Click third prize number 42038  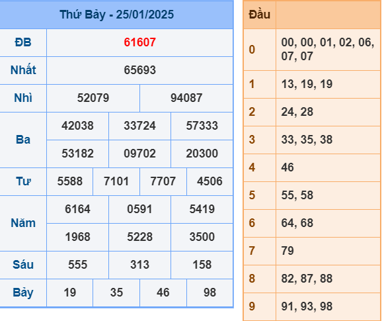point(77,126)
